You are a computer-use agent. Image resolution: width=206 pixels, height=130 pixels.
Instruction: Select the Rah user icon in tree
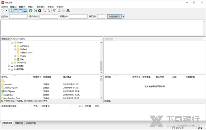click(18, 59)
